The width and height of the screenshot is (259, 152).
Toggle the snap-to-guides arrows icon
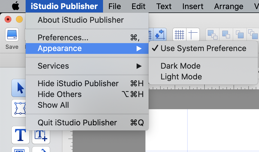160,34
